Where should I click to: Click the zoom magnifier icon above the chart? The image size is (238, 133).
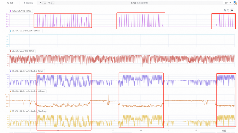225,10
